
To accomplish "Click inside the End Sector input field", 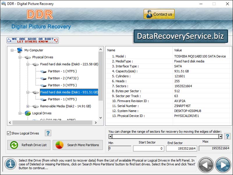I will click(181, 148).
